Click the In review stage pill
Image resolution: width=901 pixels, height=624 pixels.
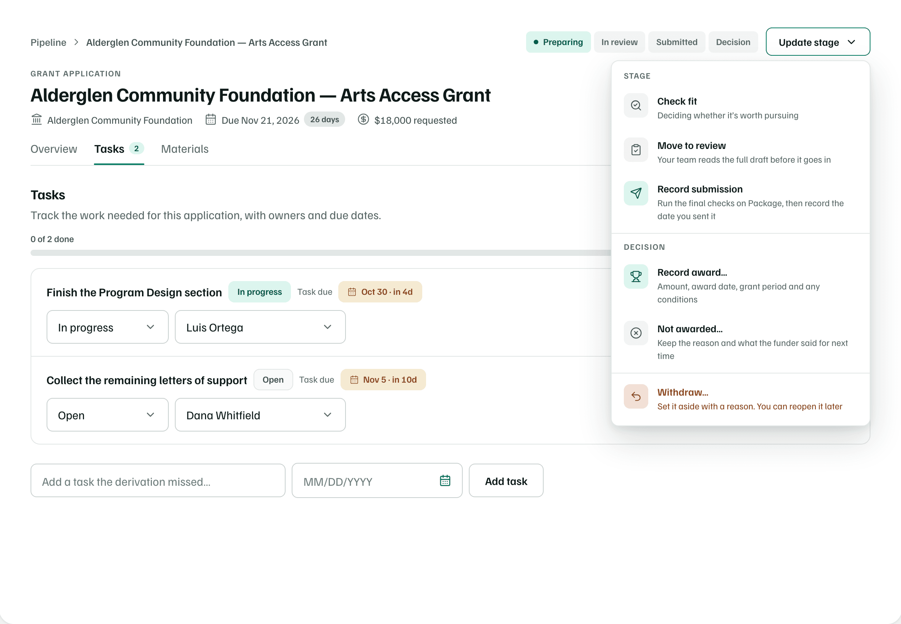pyautogui.click(x=619, y=42)
